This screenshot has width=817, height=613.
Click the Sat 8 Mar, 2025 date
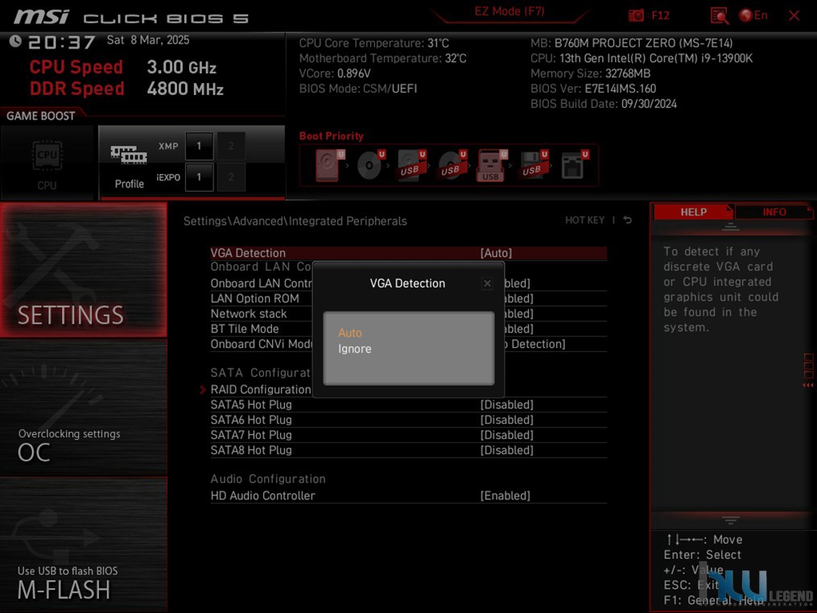(x=148, y=40)
